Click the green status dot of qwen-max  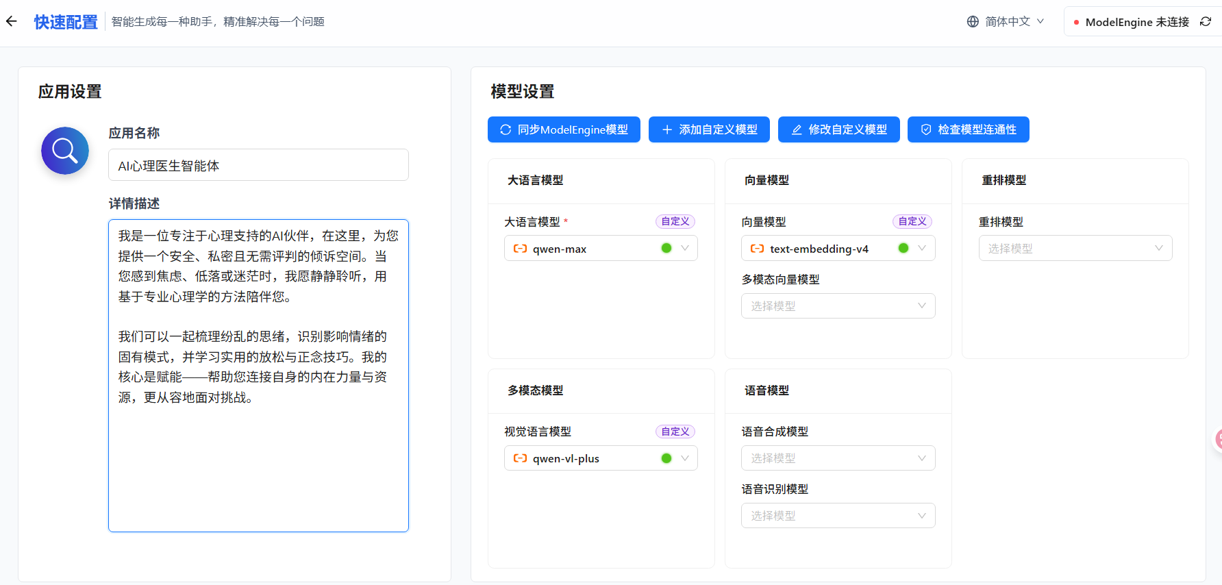click(x=666, y=248)
